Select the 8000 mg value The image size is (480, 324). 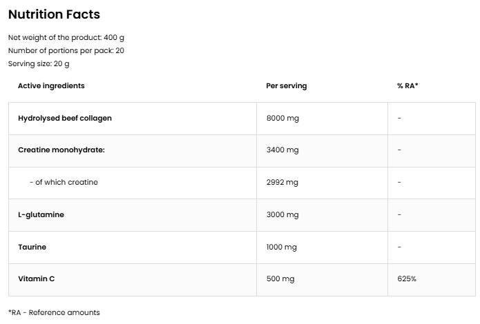coord(282,118)
